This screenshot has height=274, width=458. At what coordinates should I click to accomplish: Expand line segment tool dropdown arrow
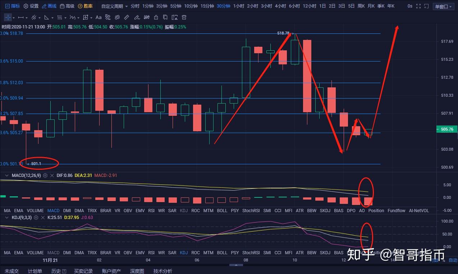click(27, 18)
